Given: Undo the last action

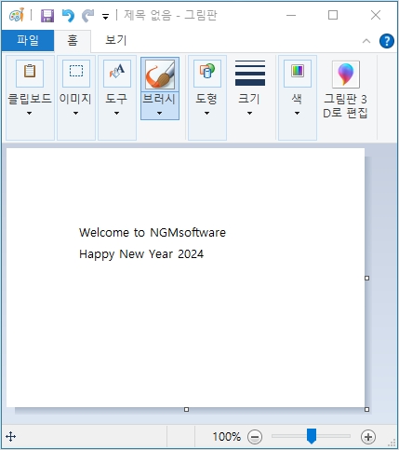Looking at the screenshot, I should tap(68, 15).
